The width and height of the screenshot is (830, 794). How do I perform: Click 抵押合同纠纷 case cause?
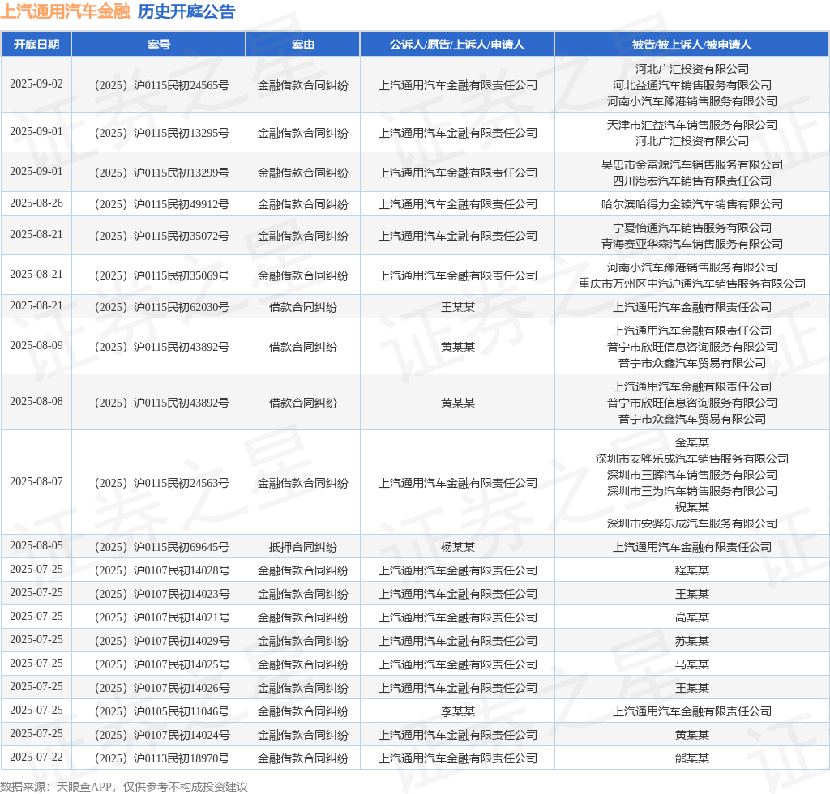coord(303,547)
